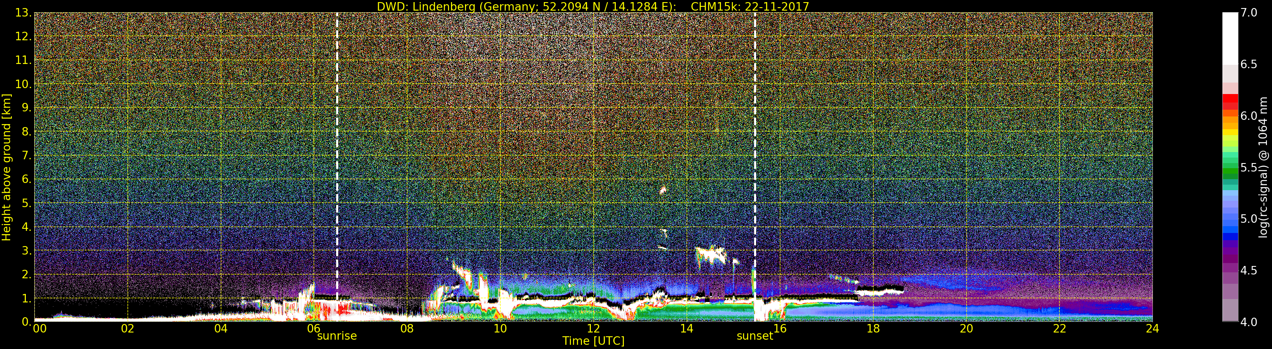Click the 24 hour tick on time axis
Image resolution: width=1272 pixels, height=349 pixels.
click(x=1152, y=329)
